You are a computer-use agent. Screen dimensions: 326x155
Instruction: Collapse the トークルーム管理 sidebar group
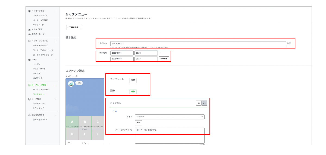click(x=56, y=85)
